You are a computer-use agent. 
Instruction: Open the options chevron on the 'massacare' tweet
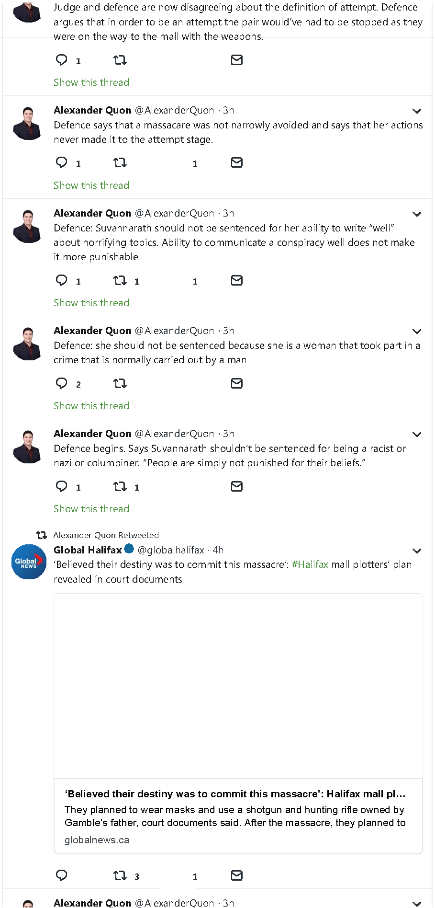point(417,111)
